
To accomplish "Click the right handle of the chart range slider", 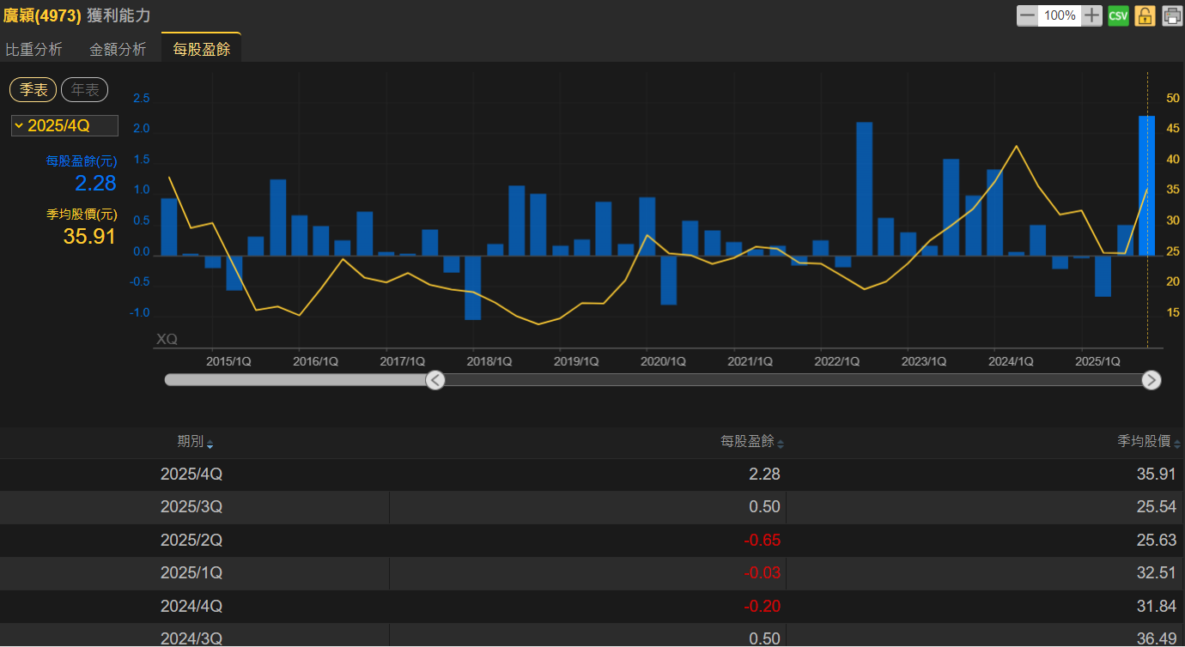I will pyautogui.click(x=1152, y=380).
